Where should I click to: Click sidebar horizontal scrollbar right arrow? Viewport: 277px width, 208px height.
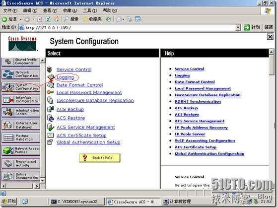point(37,186)
